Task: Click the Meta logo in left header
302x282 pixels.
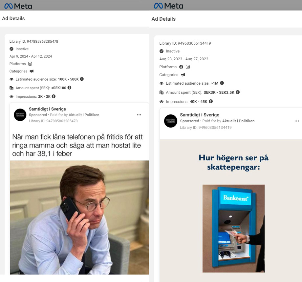Action: tap(18, 6)
